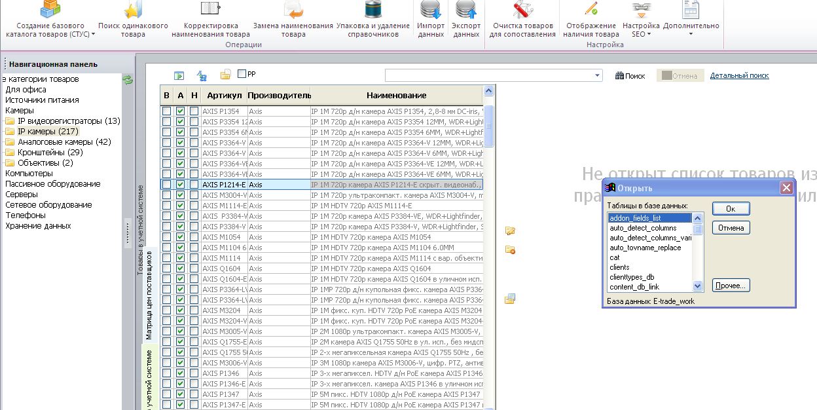This screenshot has height=410, width=817.
Task: Toggle column B checkbox for AXIS P1354
Action: [166, 111]
